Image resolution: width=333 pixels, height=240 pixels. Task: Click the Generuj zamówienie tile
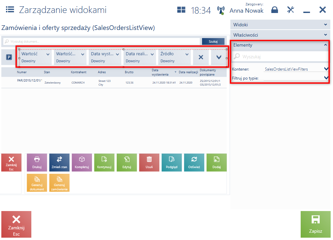coord(59,183)
